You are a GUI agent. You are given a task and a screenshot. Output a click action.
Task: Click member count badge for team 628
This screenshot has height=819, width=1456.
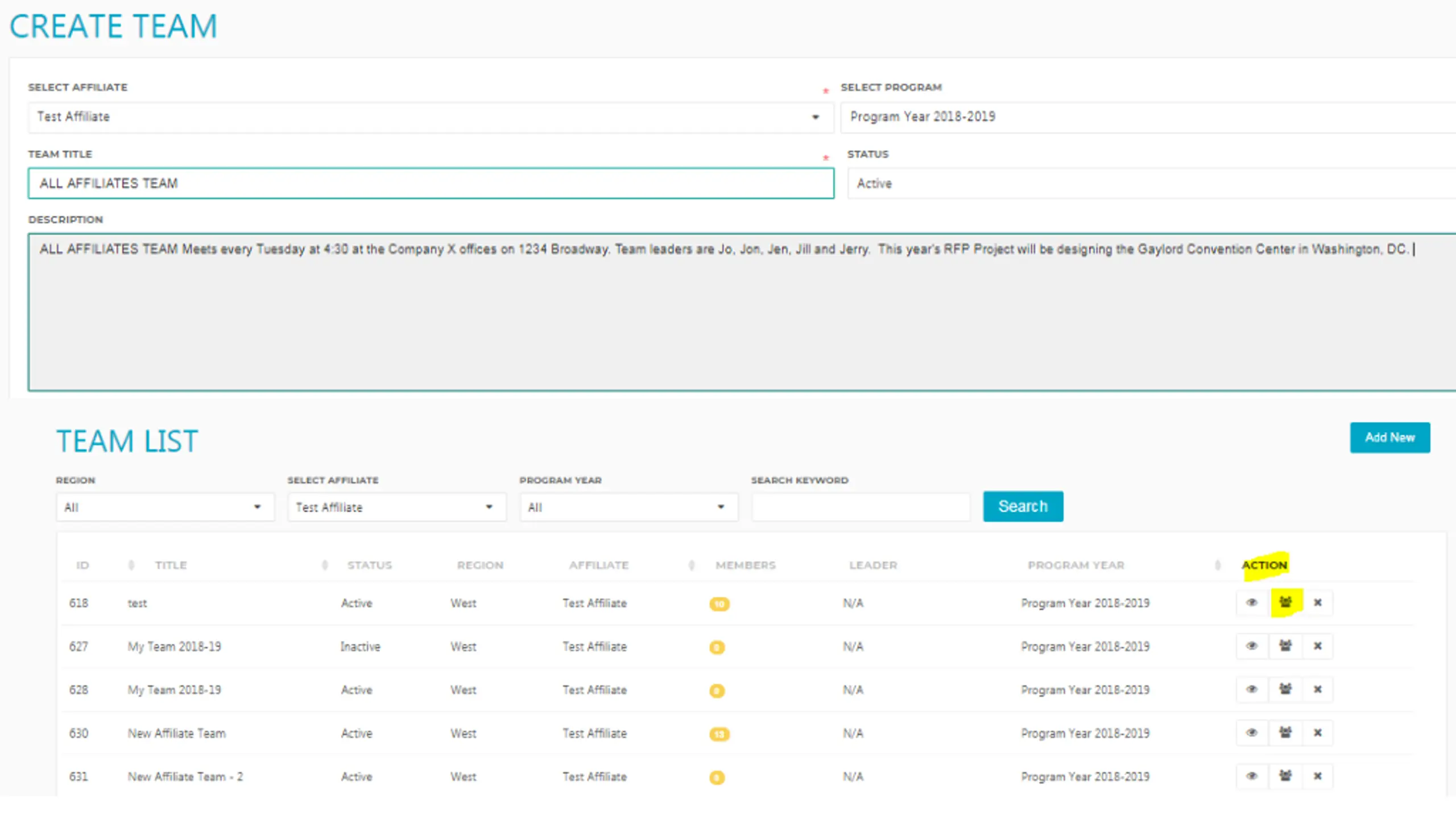point(717,690)
